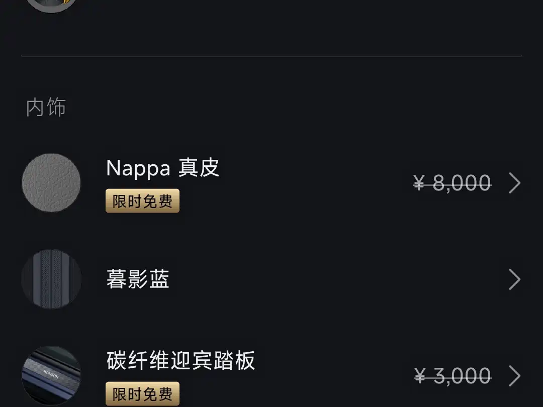
Task: Tap the 限时免费 badge under 碳纤维迎宾踏板
Action: click(142, 394)
